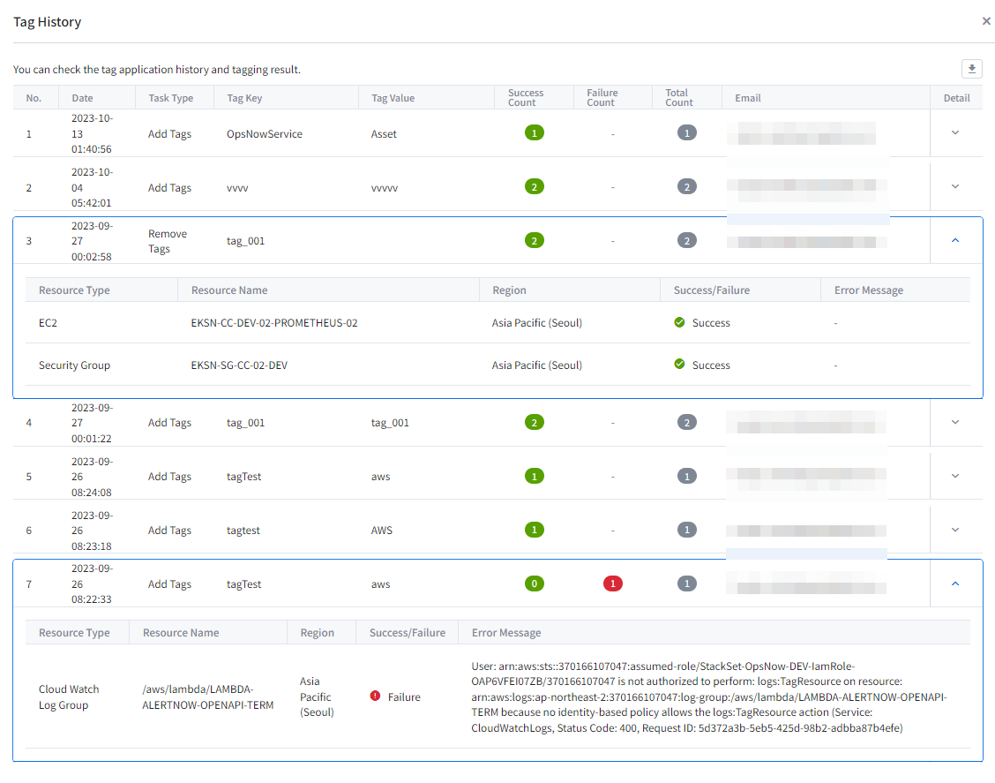Click the zero success count badge in row 7

point(534,583)
